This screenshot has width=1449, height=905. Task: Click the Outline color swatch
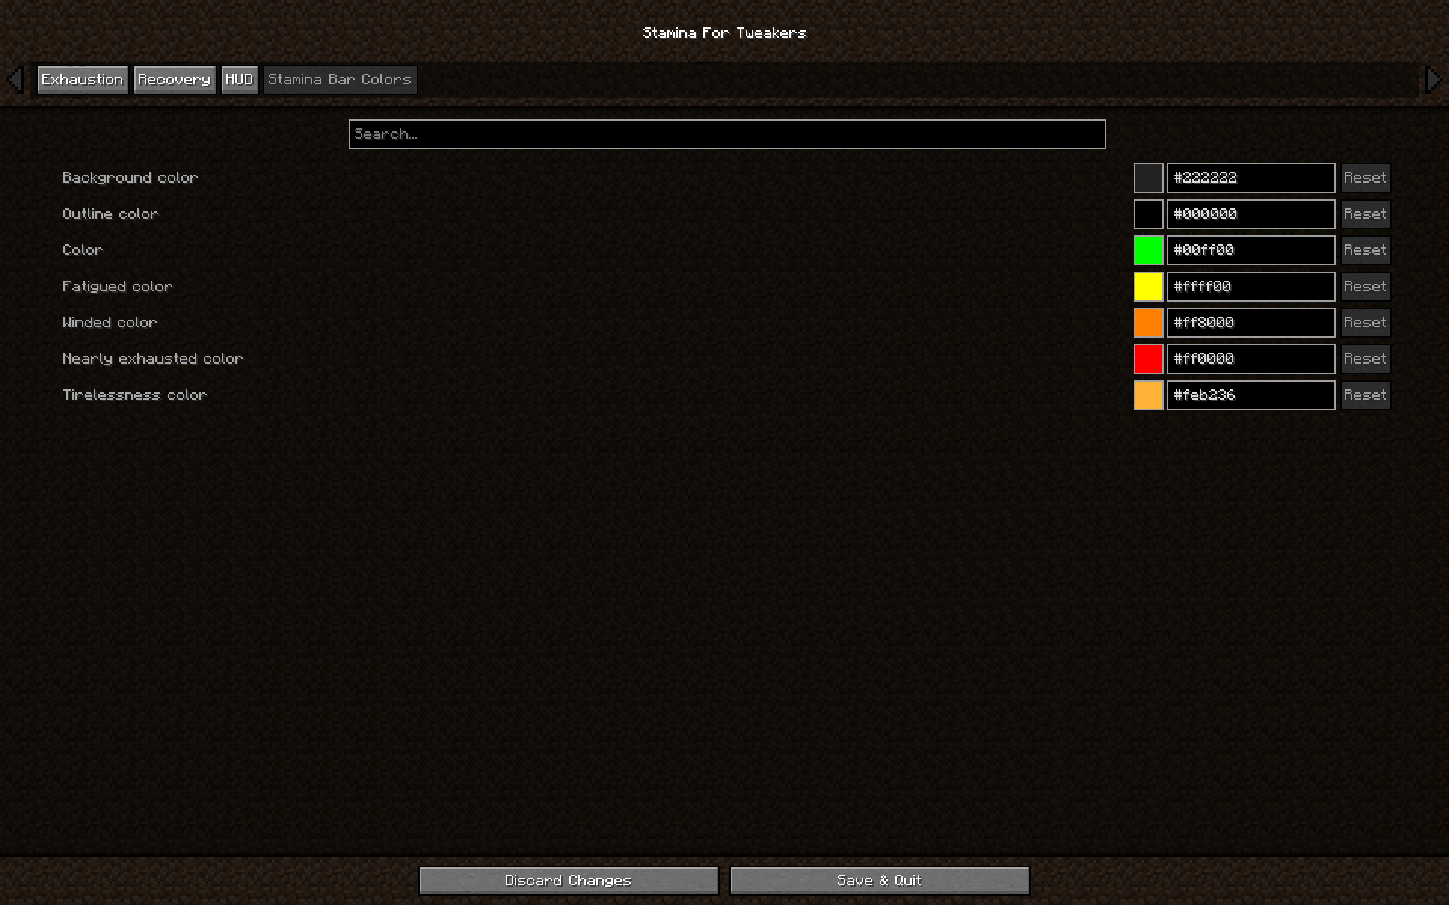coord(1149,213)
